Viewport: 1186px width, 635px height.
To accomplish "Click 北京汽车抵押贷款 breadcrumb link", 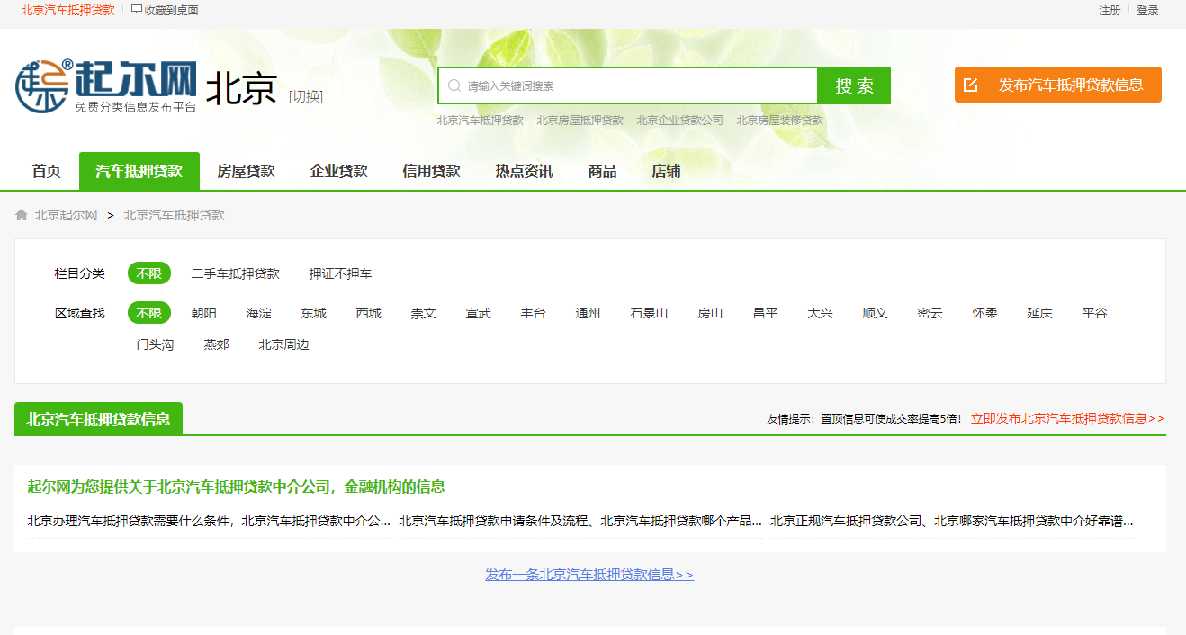I will [x=174, y=215].
